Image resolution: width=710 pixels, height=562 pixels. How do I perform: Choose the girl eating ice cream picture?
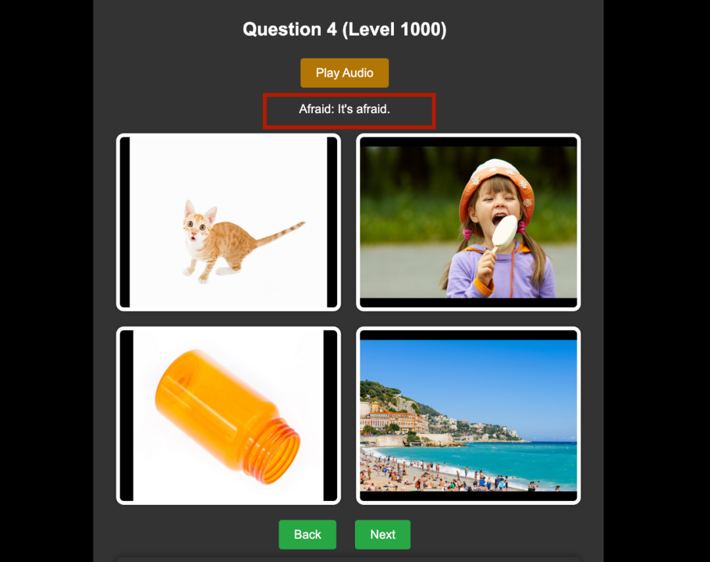[468, 222]
